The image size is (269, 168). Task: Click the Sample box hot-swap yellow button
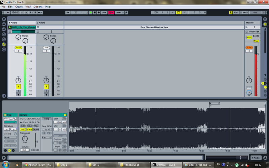pos(65,115)
